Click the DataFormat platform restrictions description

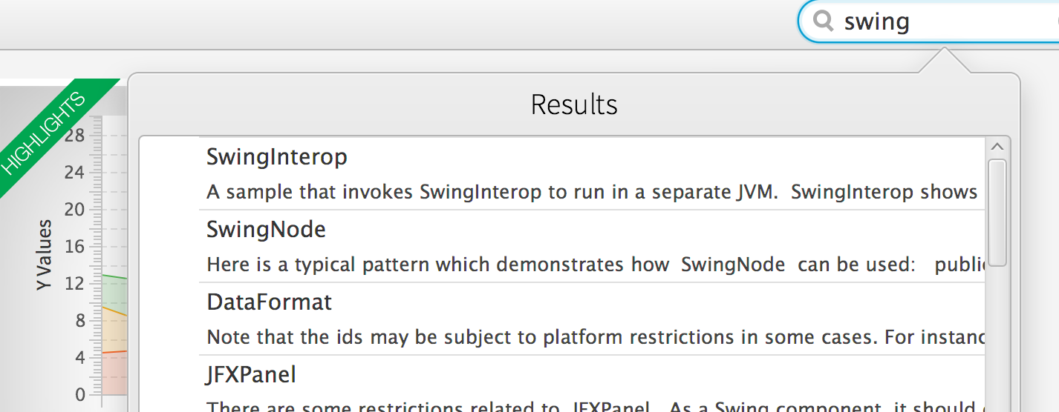pos(591,337)
